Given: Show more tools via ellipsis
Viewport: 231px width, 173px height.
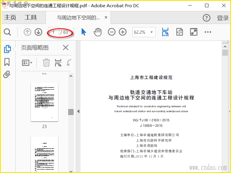Looking at the screenshot, I should (x=208, y=32).
